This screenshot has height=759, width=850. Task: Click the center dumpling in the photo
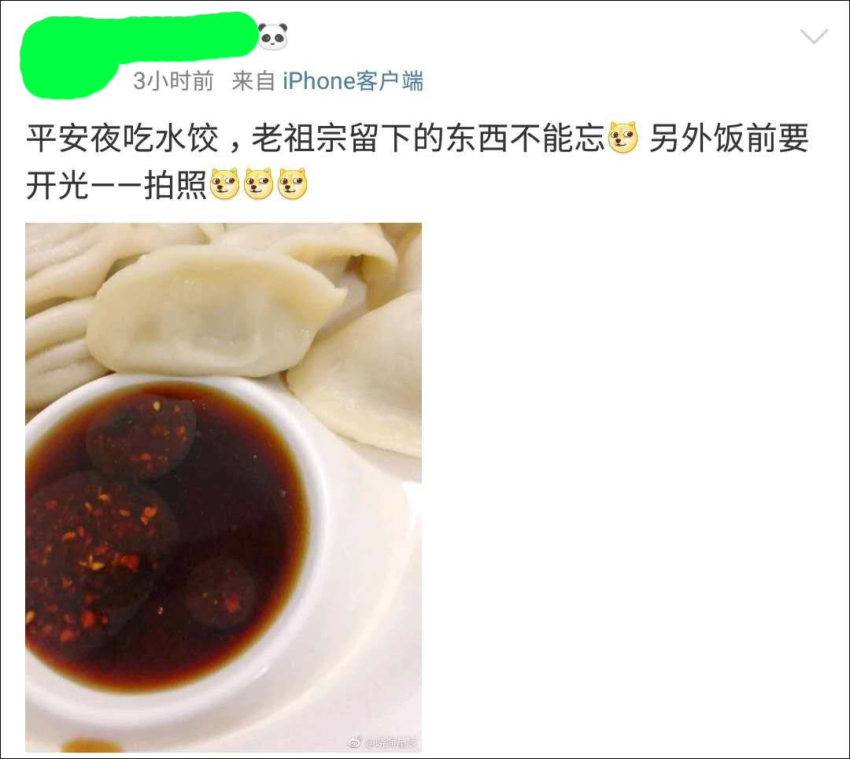(x=217, y=312)
